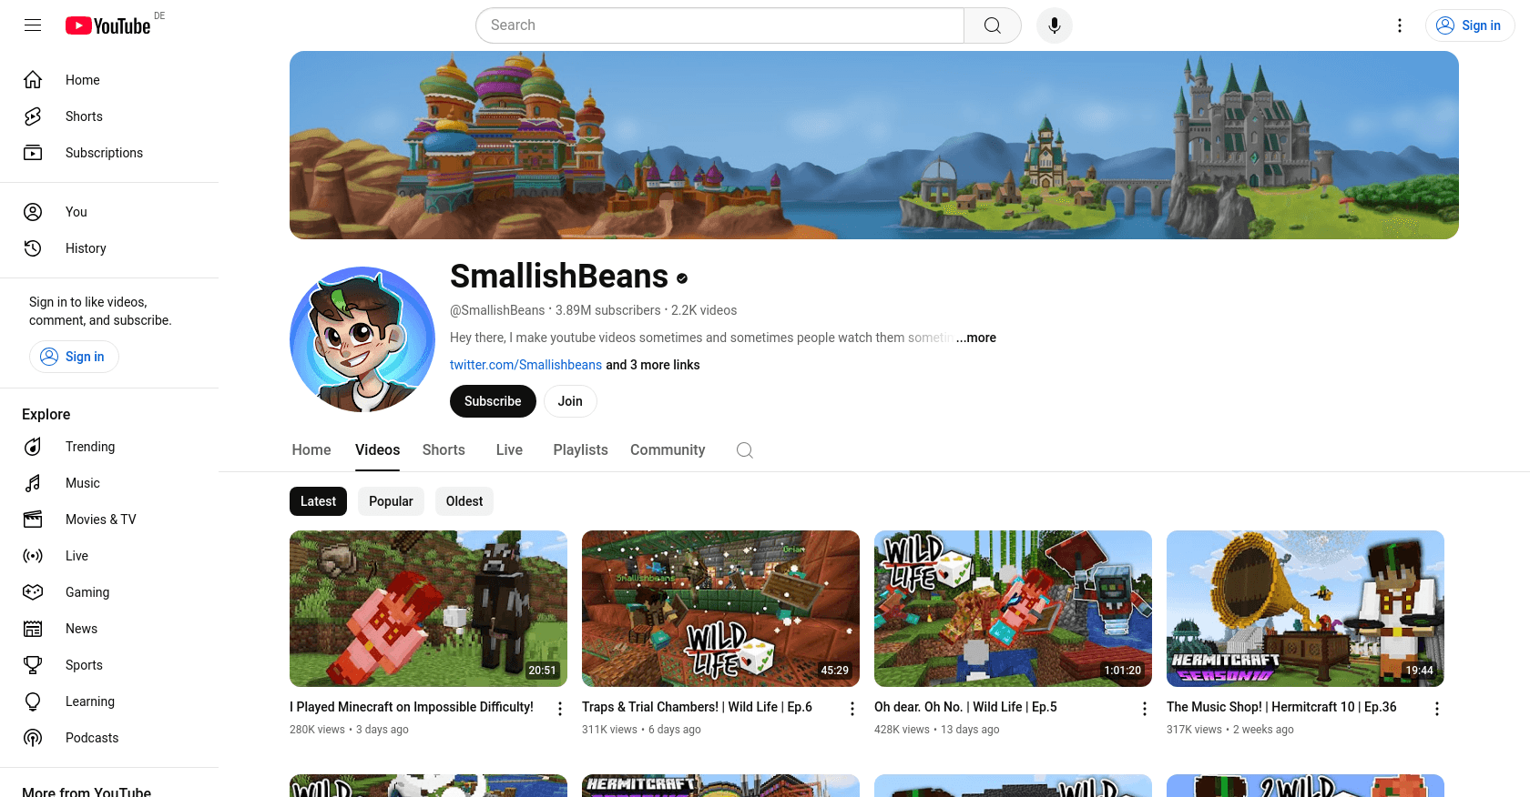
Task: Select the Latest sort chip
Action: pyautogui.click(x=318, y=501)
